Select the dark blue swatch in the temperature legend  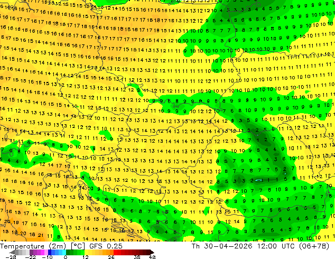[50, 252]
